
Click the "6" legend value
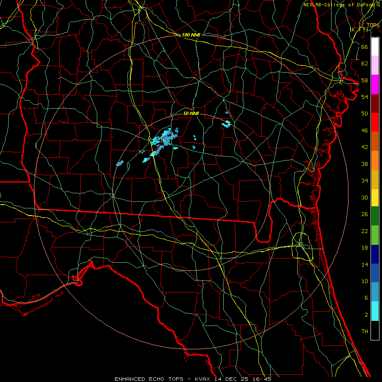(x=366, y=298)
